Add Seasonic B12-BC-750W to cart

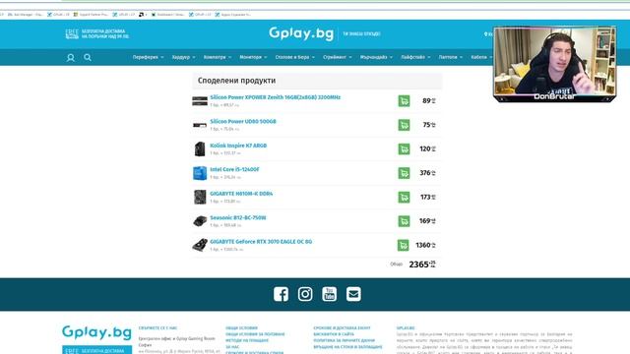click(x=404, y=221)
